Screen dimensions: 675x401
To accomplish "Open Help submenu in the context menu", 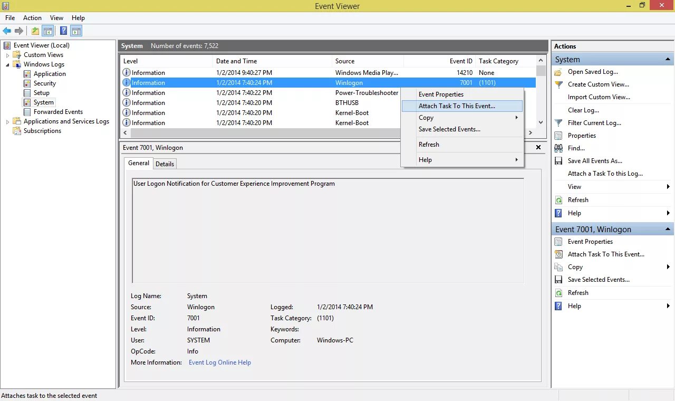I will 462,160.
